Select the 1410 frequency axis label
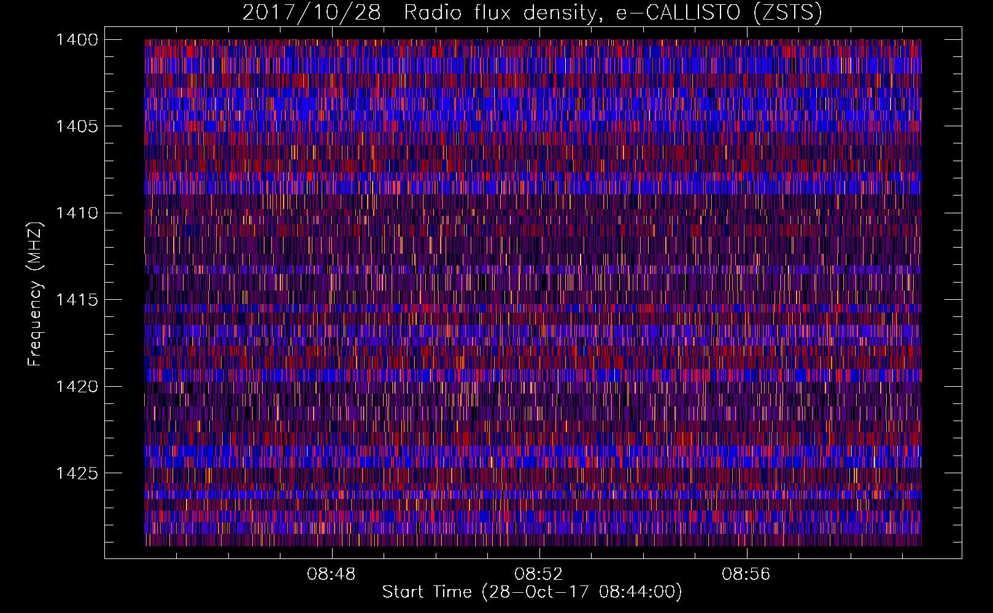Viewport: 993px width, 613px height. tap(77, 213)
